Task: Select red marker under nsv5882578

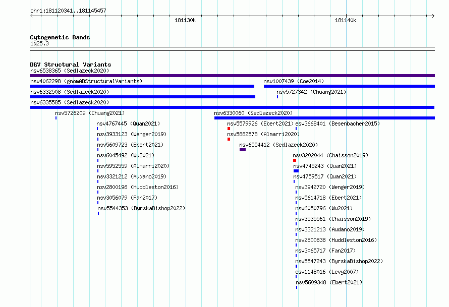Action: pos(229,139)
